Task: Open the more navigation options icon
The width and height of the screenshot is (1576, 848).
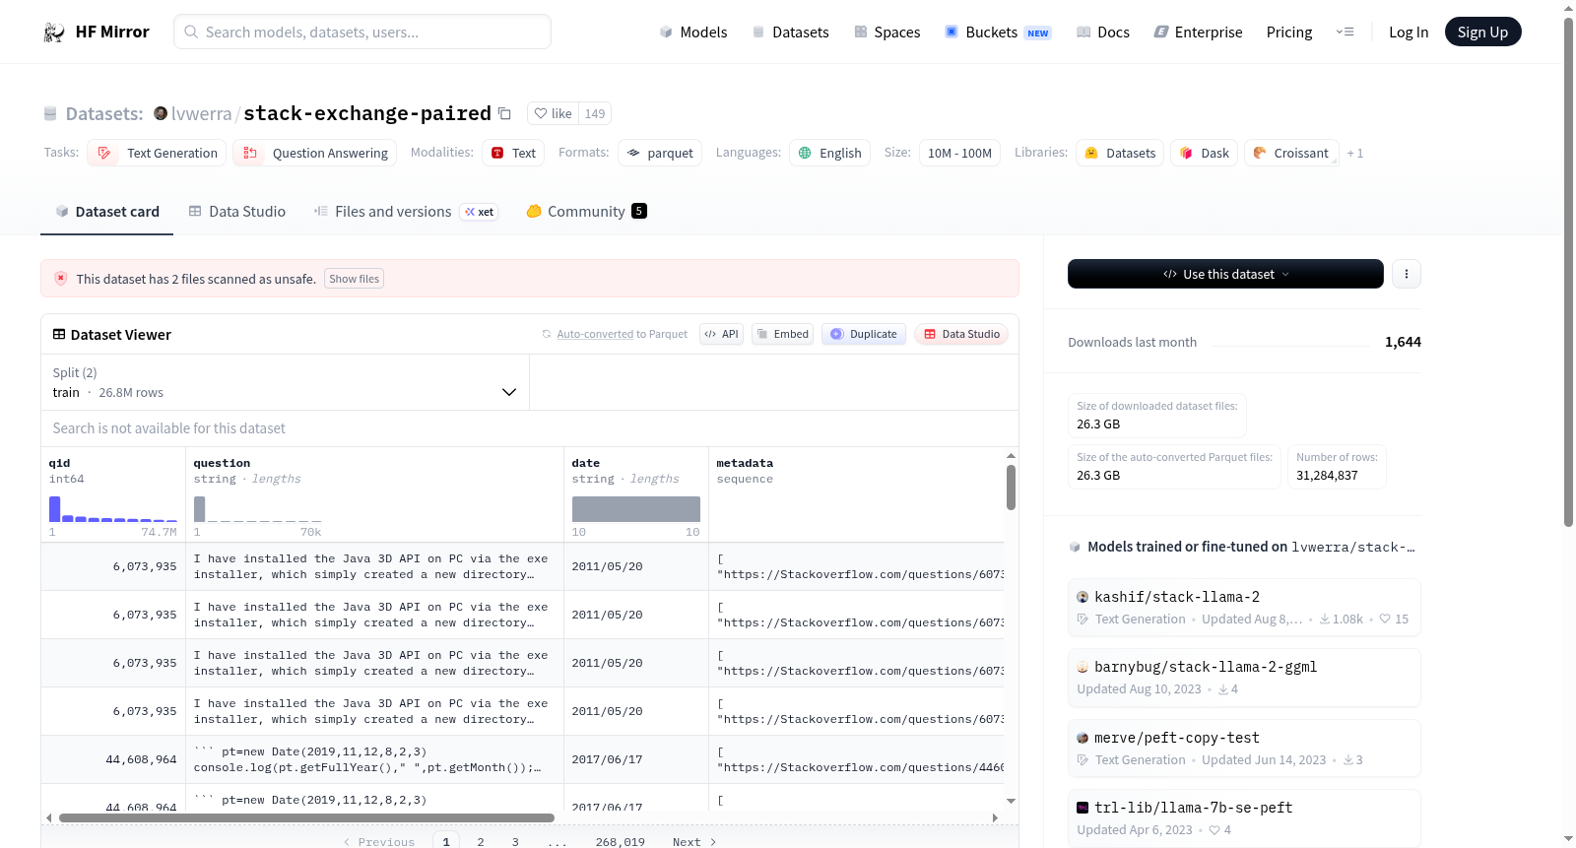Action: point(1345,32)
